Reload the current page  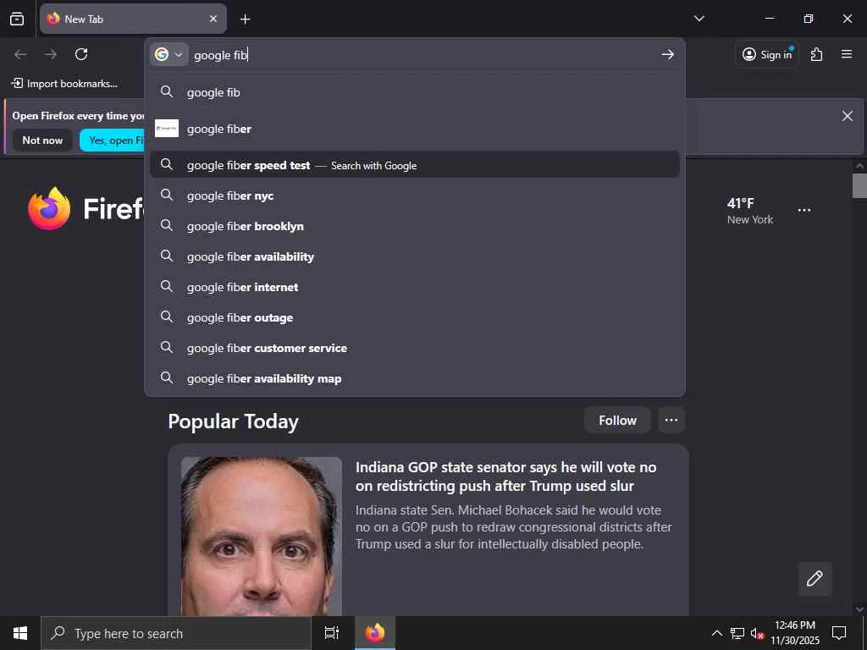click(x=81, y=54)
